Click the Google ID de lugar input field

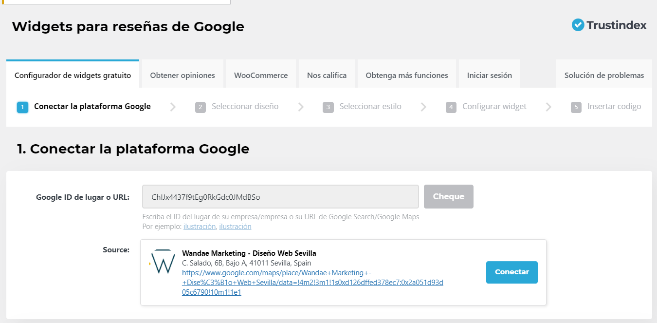coord(280,197)
